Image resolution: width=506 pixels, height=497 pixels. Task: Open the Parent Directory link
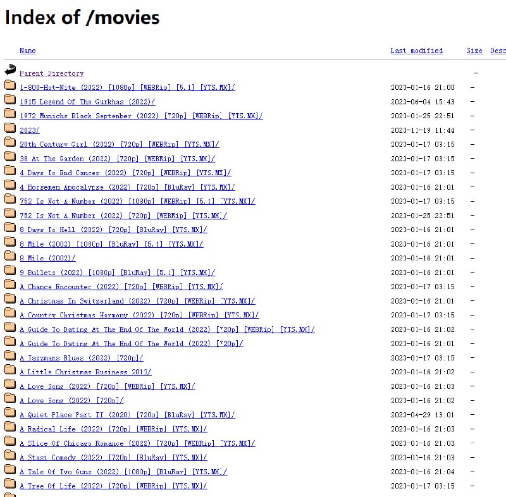coord(51,73)
